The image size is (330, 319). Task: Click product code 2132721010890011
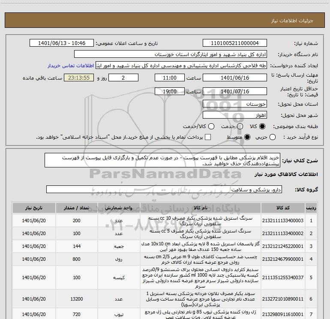tap(283, 299)
